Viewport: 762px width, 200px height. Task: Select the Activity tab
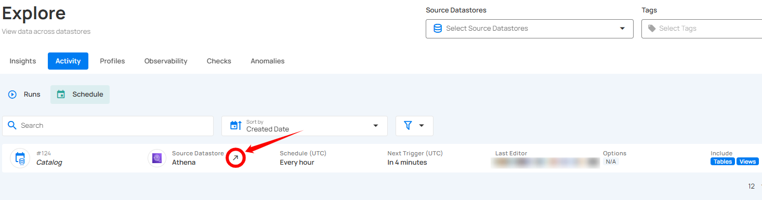[x=68, y=61]
